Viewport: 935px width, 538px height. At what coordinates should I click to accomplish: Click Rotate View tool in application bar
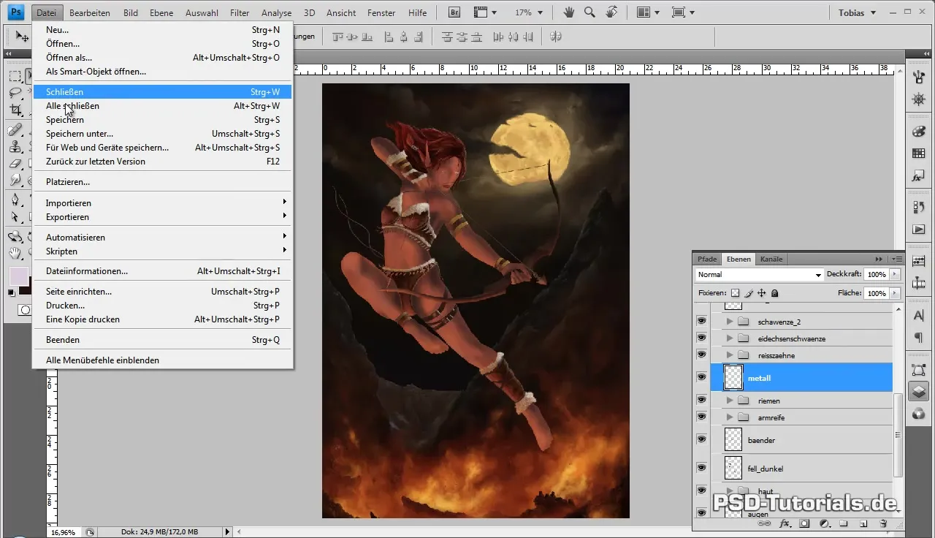(x=611, y=12)
